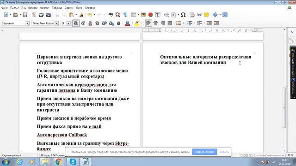Justify the text

[x=170, y=23]
